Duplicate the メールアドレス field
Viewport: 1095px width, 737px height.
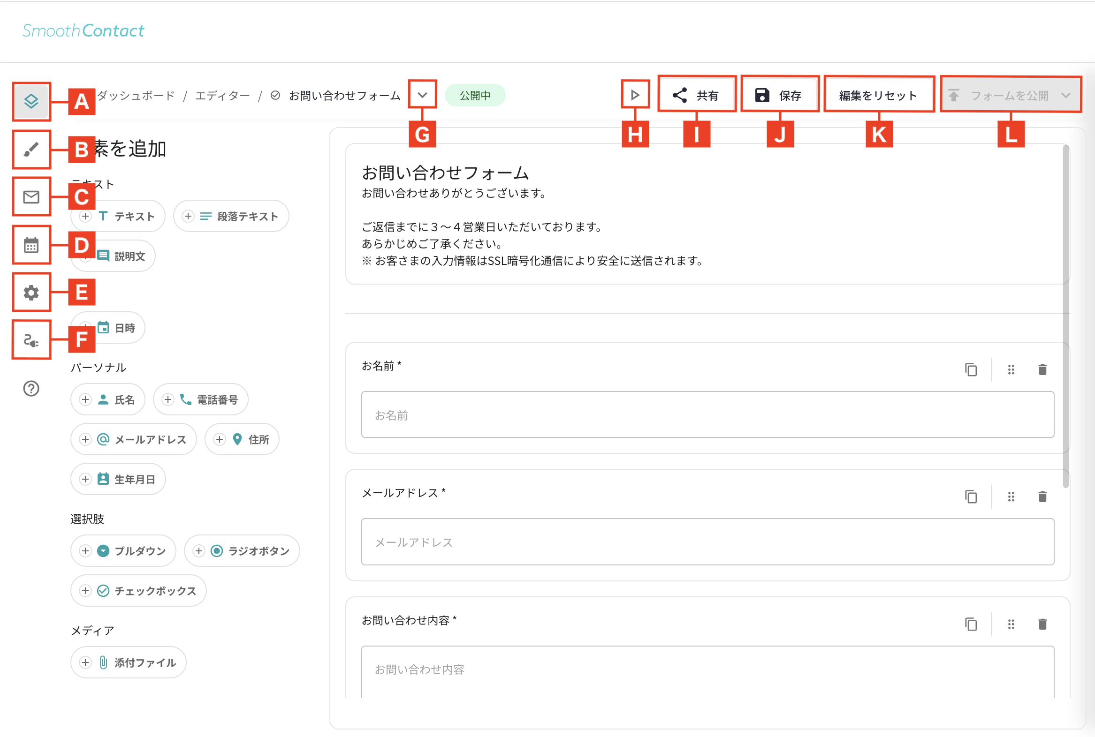point(971,497)
